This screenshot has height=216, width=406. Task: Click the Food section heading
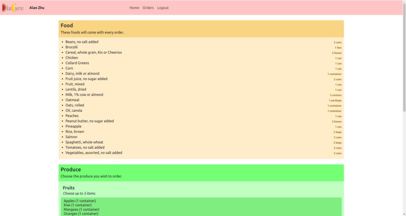tap(67, 25)
